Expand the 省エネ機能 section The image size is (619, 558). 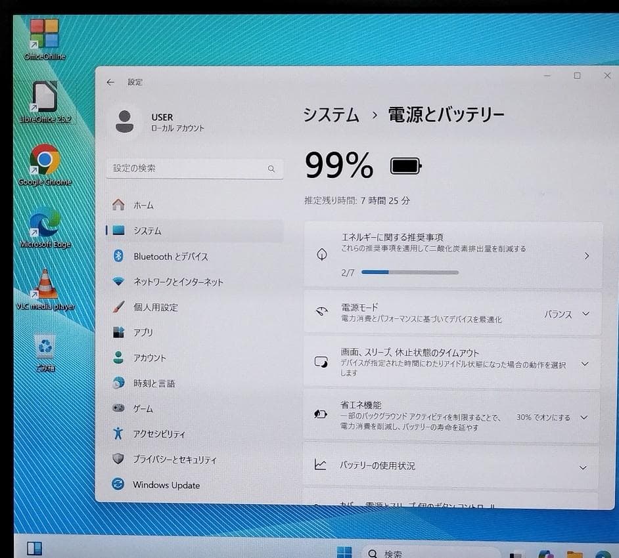pyautogui.click(x=582, y=417)
